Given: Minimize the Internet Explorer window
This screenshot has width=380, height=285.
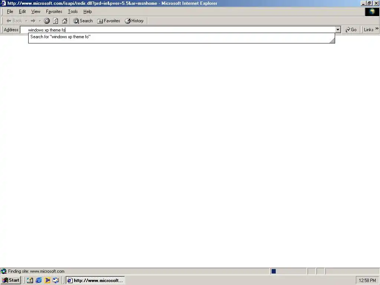Looking at the screenshot, I should click(x=363, y=3).
